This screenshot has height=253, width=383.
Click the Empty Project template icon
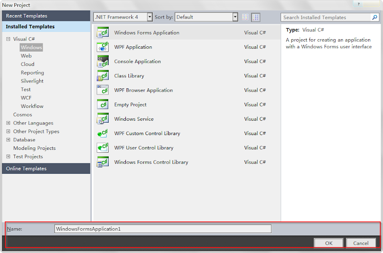(x=102, y=105)
